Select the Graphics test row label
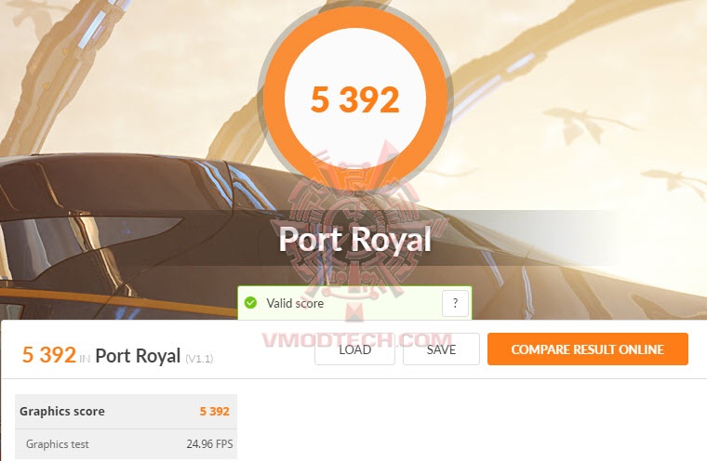 [58, 444]
